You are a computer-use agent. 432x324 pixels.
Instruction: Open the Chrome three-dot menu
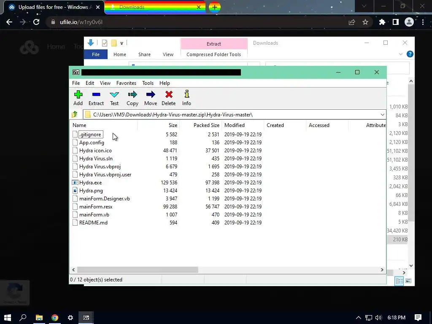(x=423, y=22)
